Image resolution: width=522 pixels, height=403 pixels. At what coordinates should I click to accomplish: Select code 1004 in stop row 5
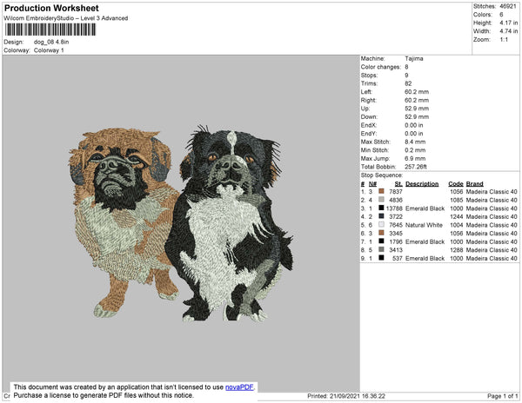pos(457,225)
